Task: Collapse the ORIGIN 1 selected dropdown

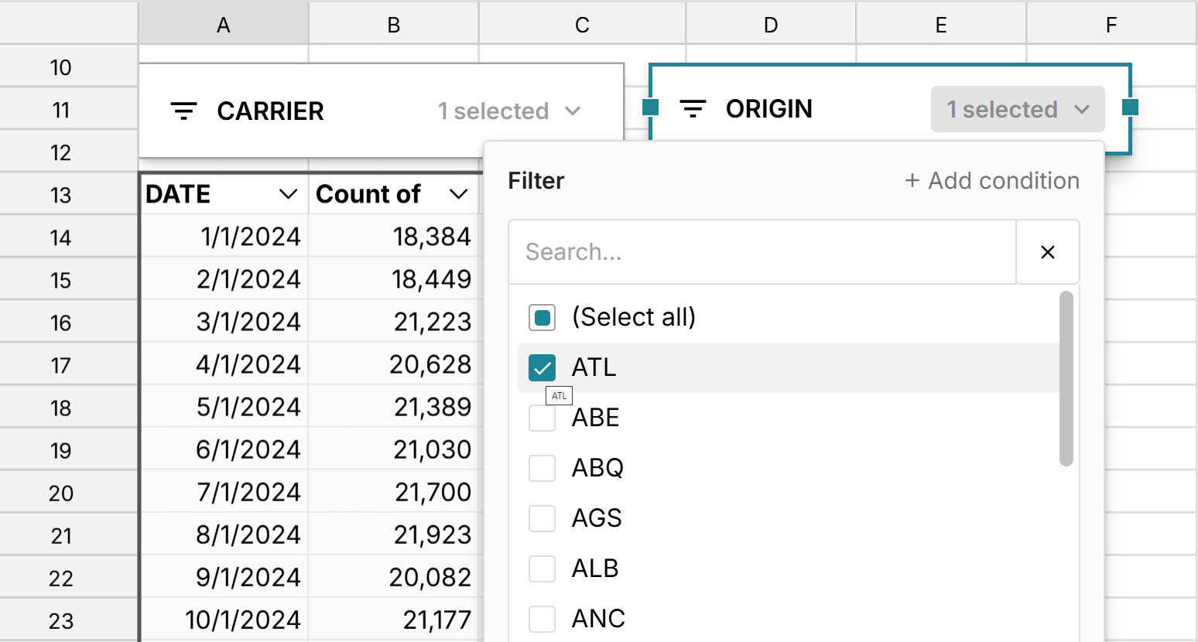Action: pos(1017,109)
